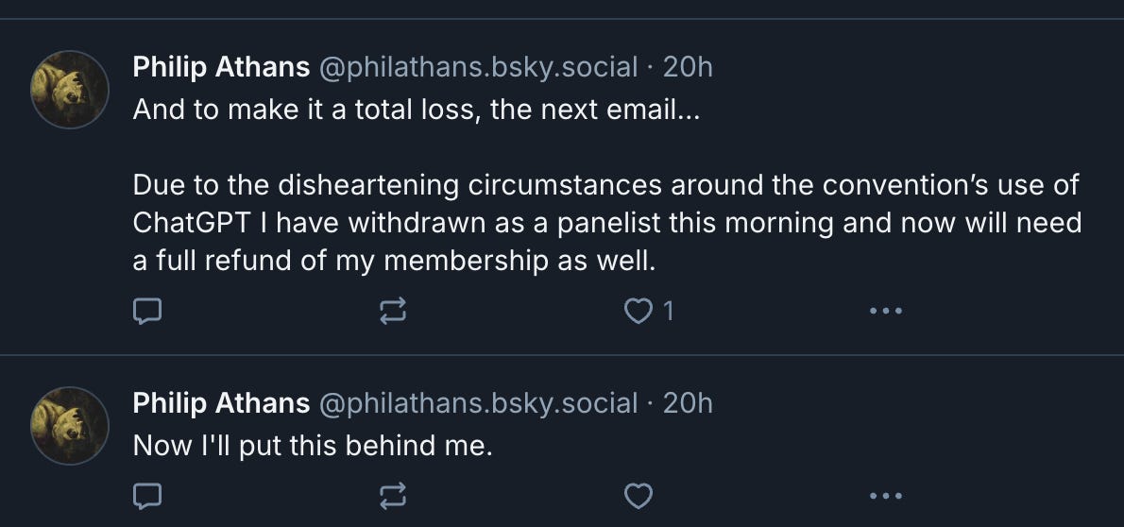Screen dimensions: 1124x527
Task: Visit @philathans.bsky.social handle on the refund post
Action: point(479,67)
